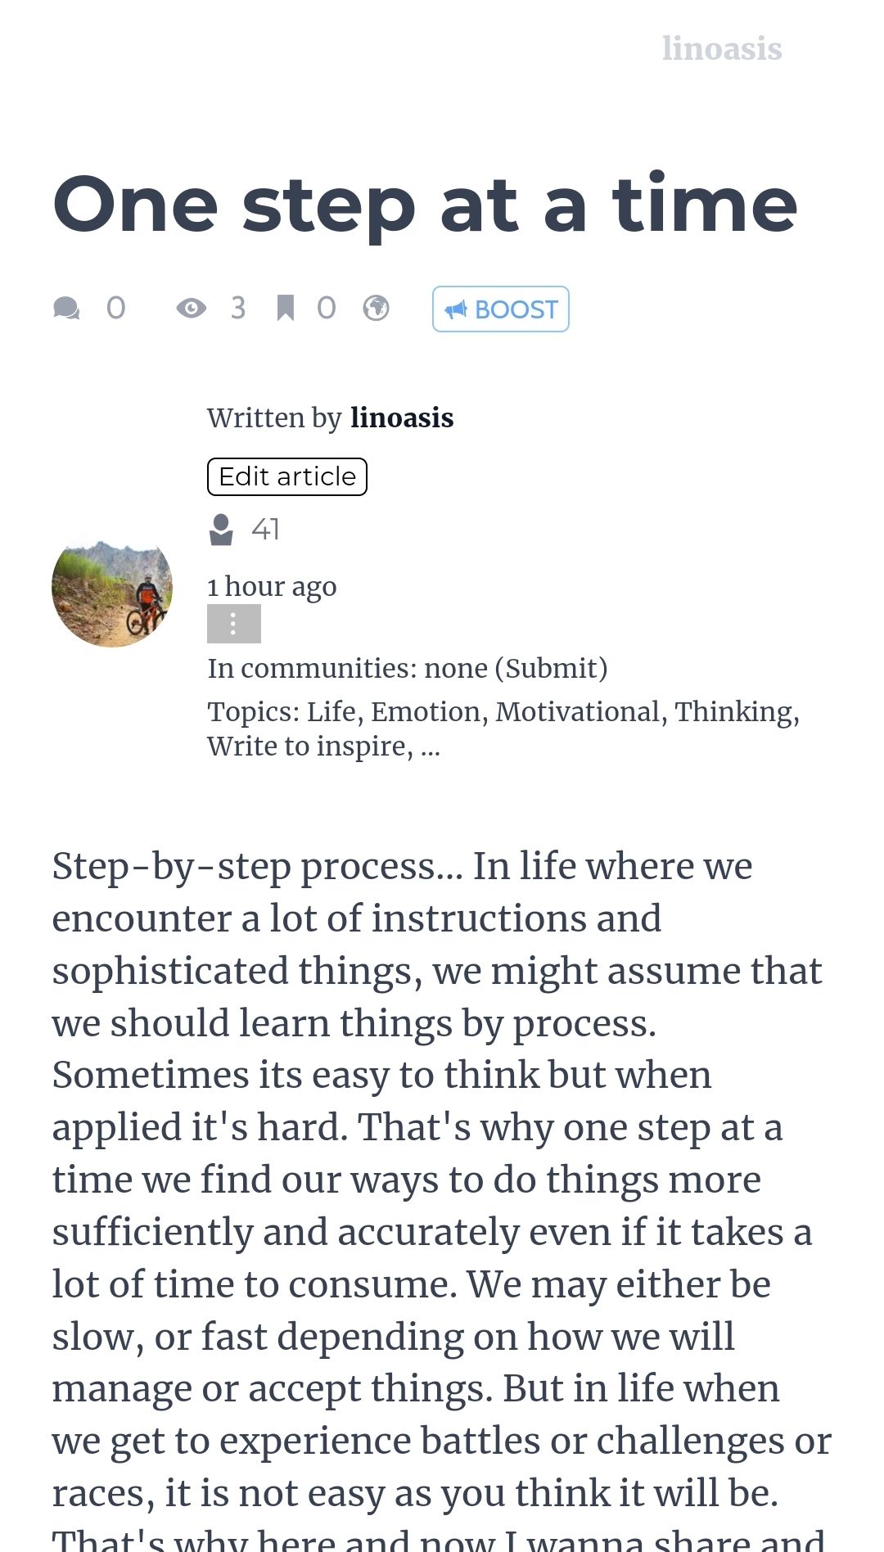
Task: Click the views eye icon
Action: pos(192,309)
